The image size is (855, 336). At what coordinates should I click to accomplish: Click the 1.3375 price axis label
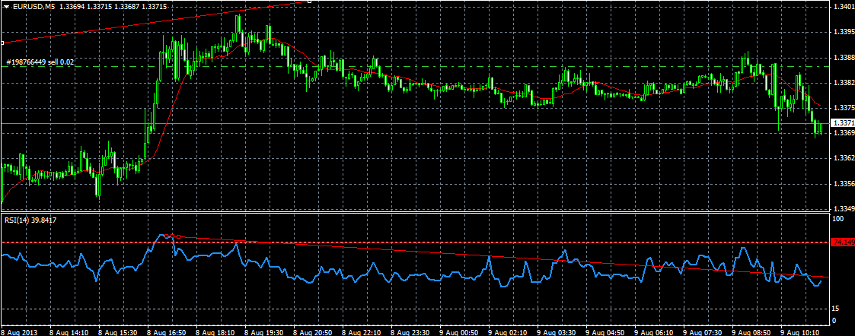(x=843, y=108)
